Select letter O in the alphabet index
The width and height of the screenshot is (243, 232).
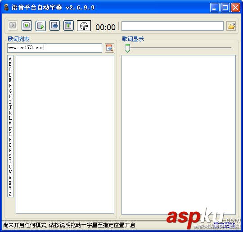[x=10, y=134]
